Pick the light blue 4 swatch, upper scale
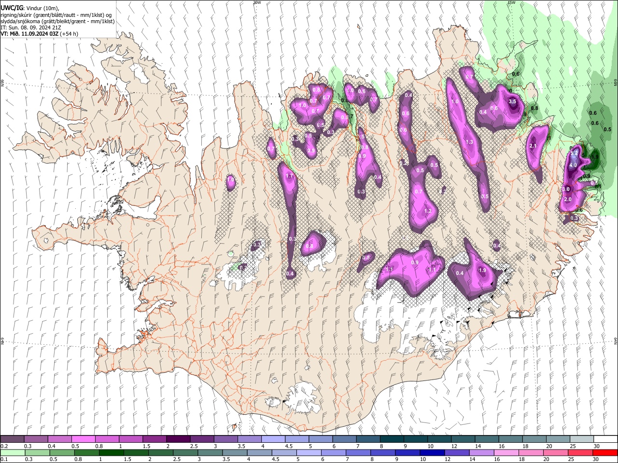The width and height of the screenshot is (618, 463). pos(273,439)
